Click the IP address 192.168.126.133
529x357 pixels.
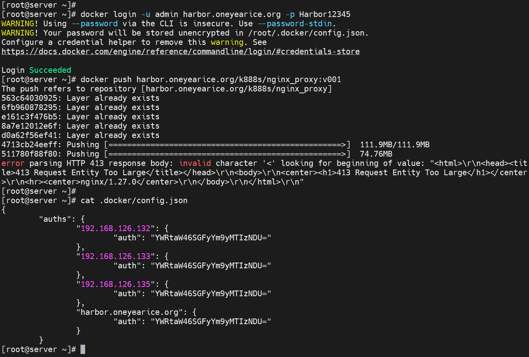click(116, 256)
